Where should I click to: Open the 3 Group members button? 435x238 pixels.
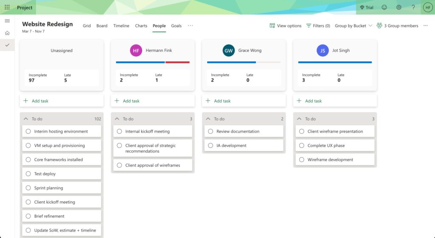pyautogui.click(x=397, y=26)
